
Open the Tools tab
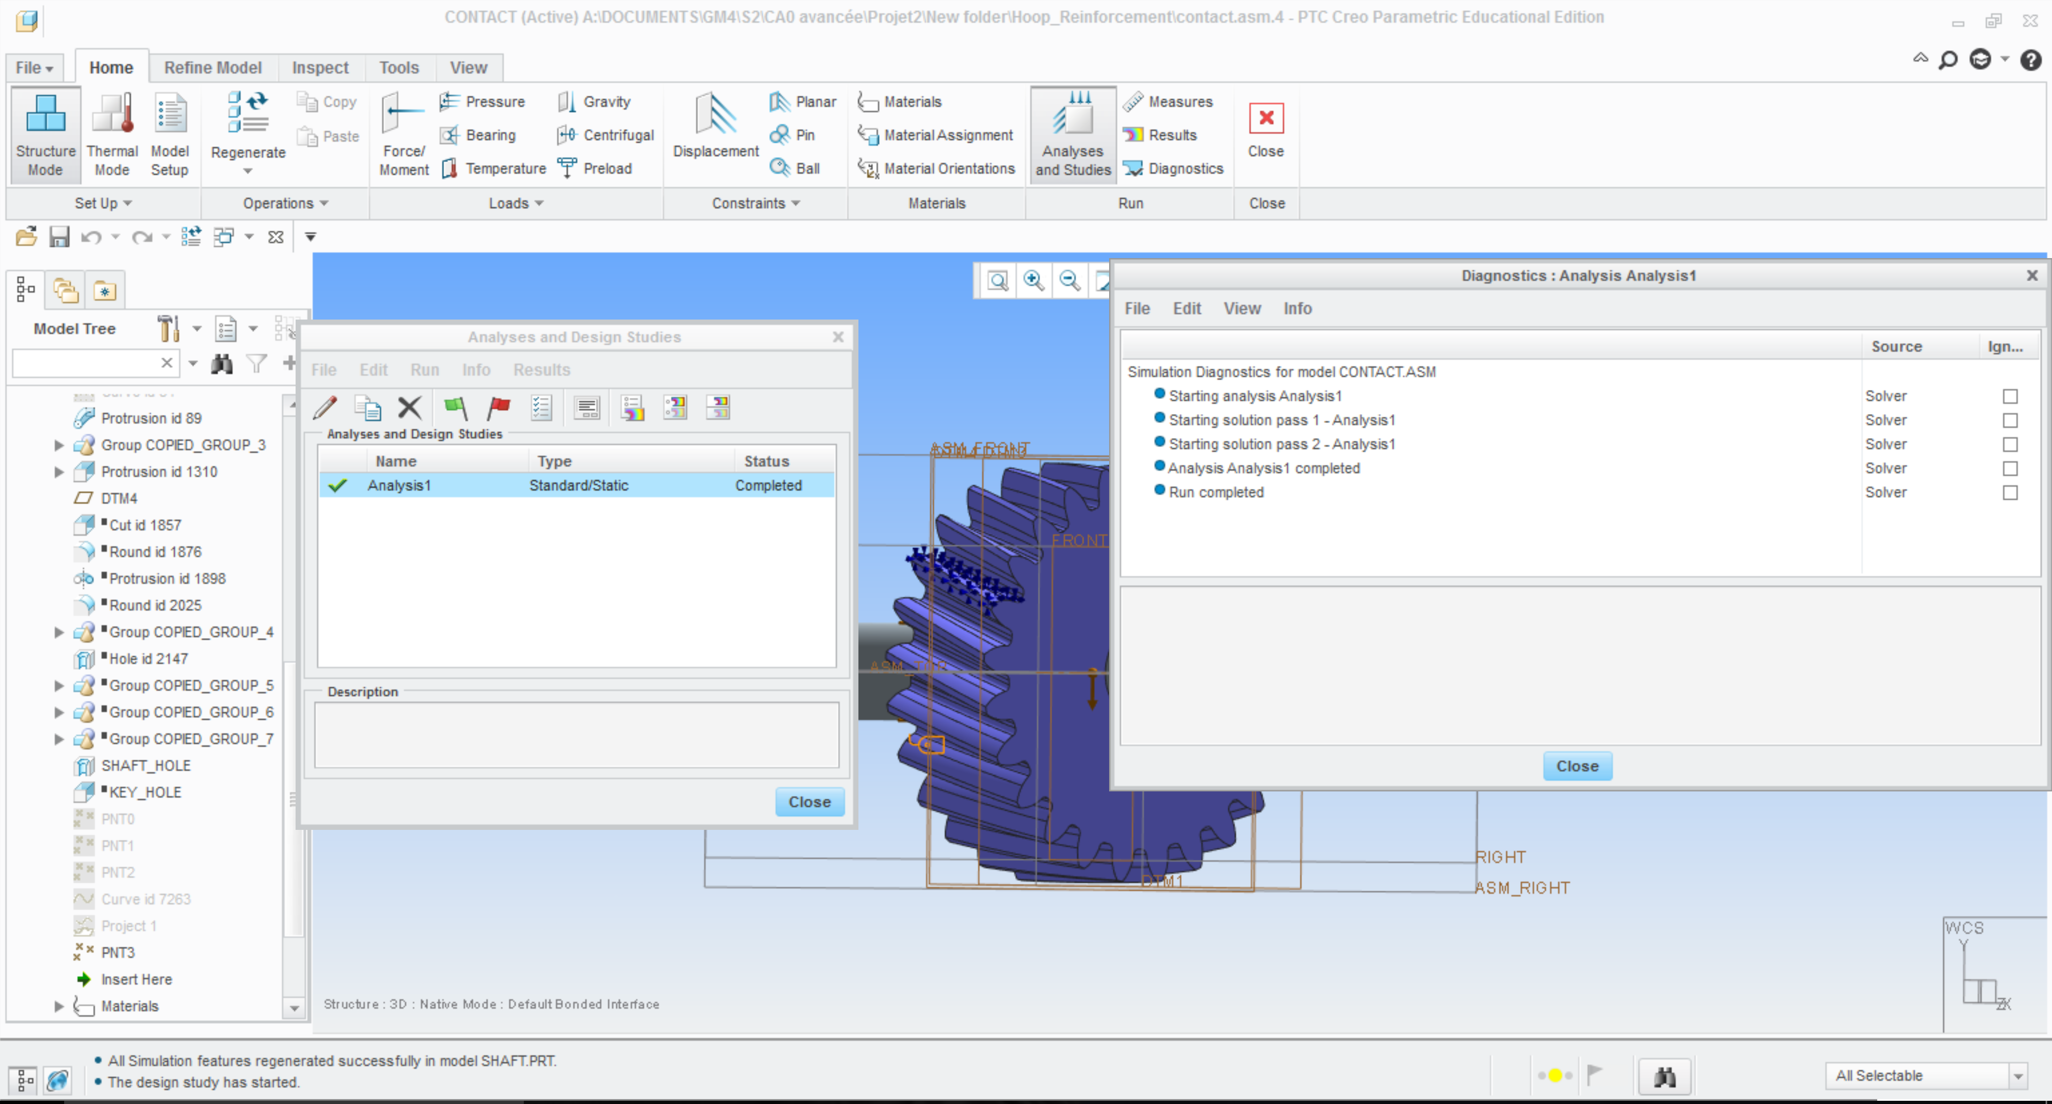tap(399, 68)
